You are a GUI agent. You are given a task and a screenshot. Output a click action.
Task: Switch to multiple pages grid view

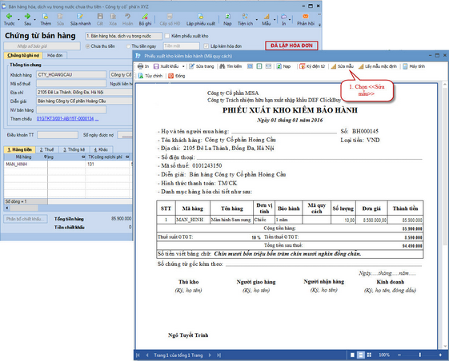pyautogui.click(x=369, y=355)
